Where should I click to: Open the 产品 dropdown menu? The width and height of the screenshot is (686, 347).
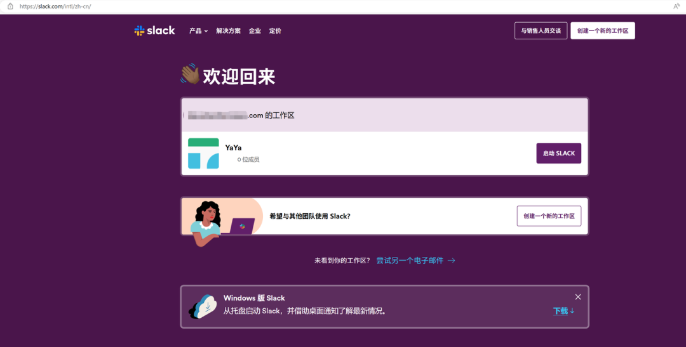coord(198,31)
